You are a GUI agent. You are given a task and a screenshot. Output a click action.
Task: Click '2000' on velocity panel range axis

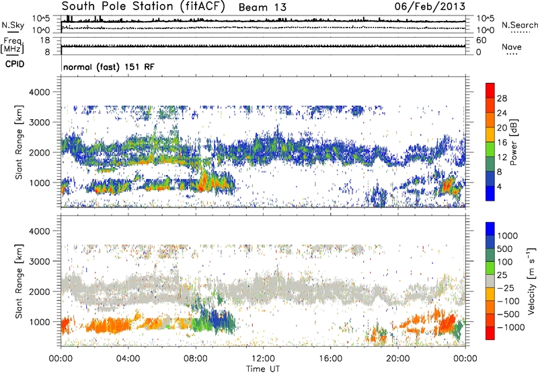[40, 292]
